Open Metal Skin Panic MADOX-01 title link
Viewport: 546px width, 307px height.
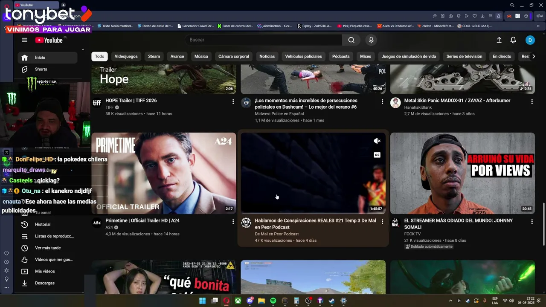pyautogui.click(x=457, y=101)
